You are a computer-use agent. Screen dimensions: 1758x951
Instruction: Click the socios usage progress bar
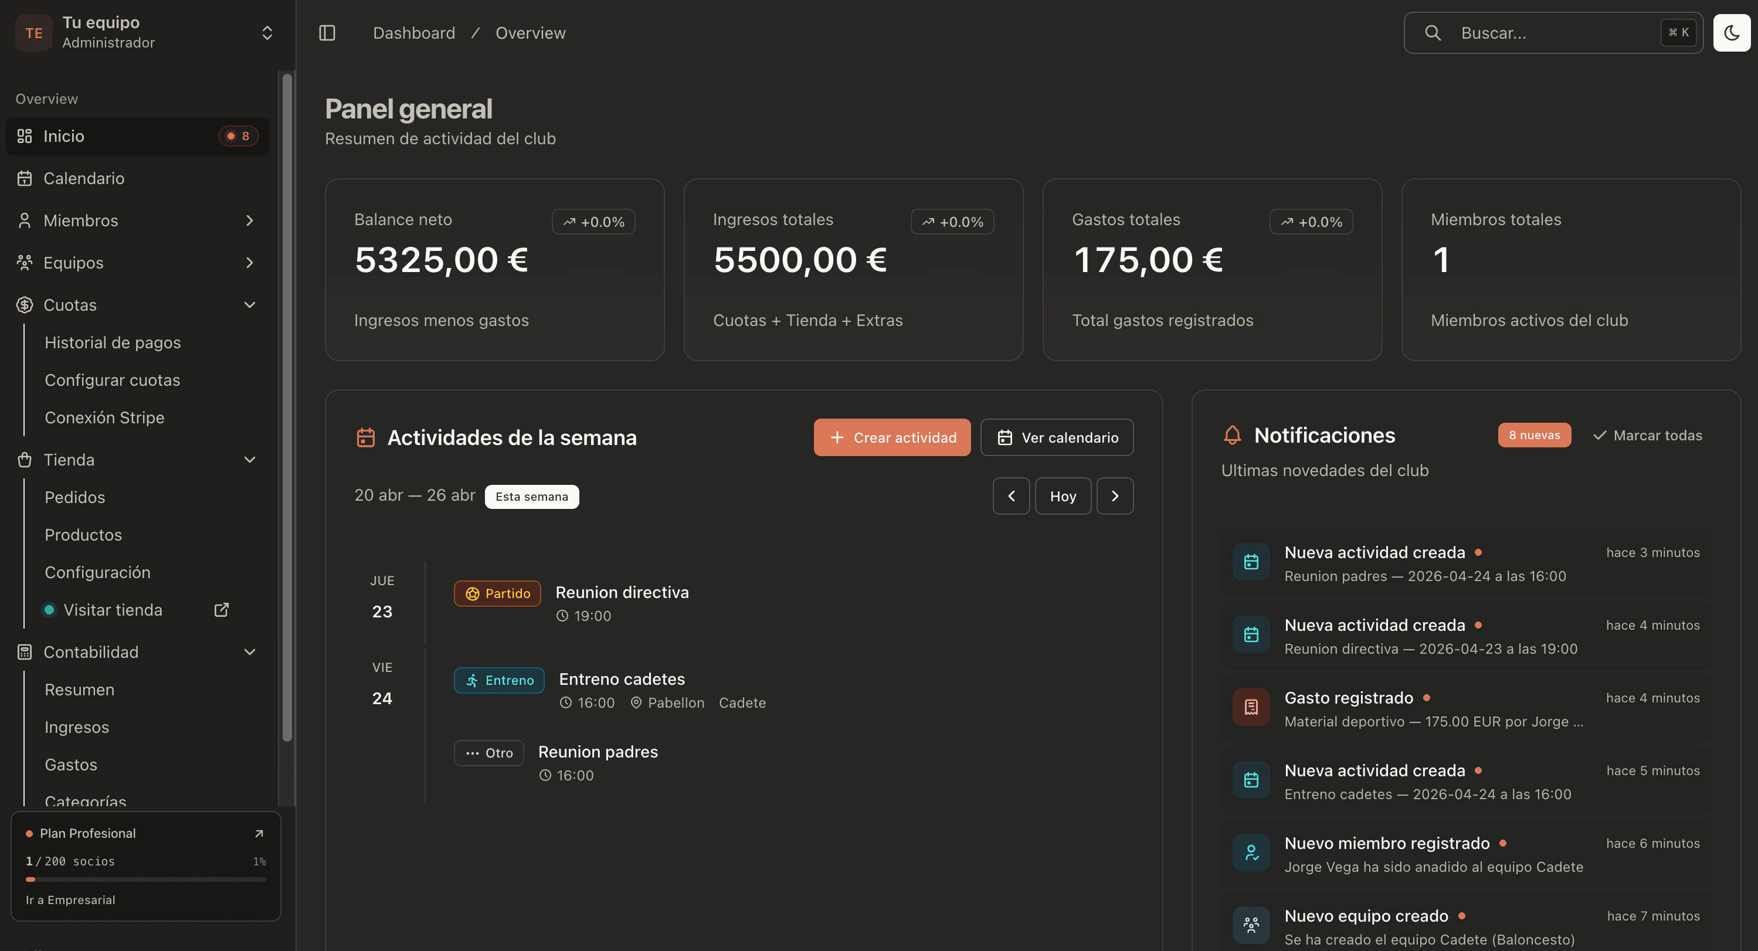coord(145,879)
